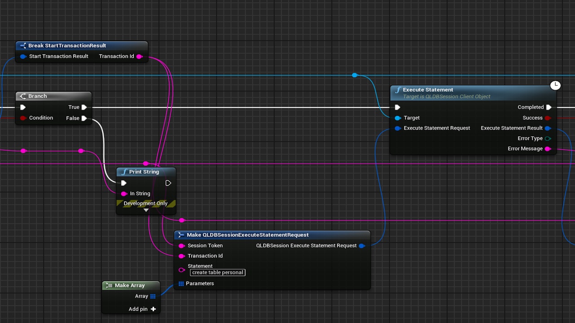Click the magenta reroute node above Print String
This screenshot has height=323, width=575.
pyautogui.click(x=146, y=163)
